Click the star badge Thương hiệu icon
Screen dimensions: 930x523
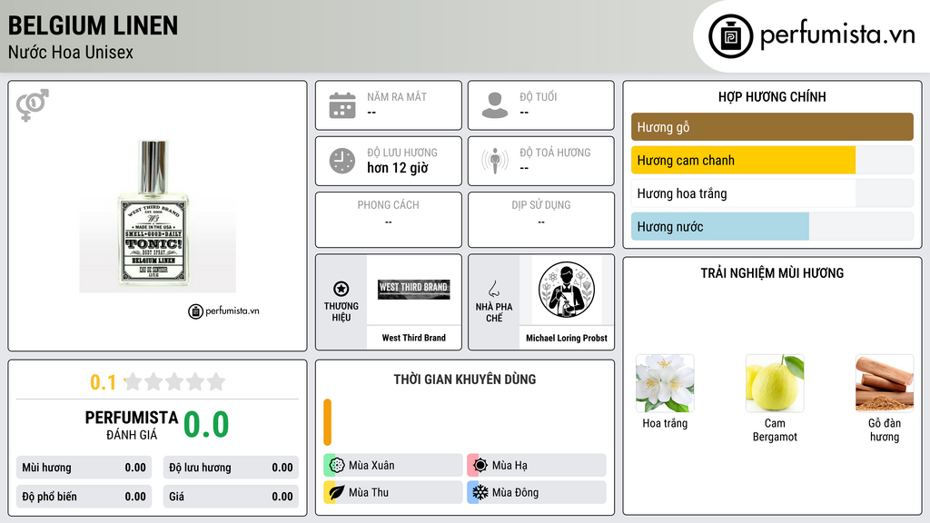coord(341,289)
